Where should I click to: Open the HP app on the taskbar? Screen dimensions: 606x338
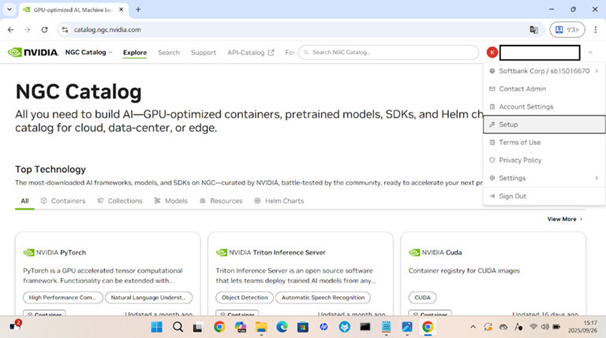324,327
